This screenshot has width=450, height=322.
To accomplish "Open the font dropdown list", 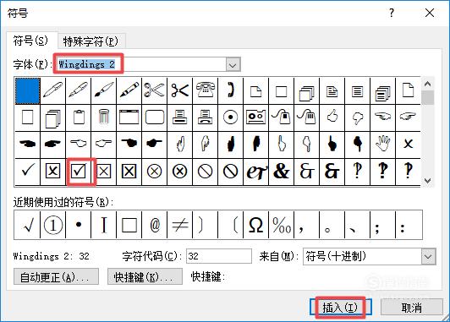I will 233,64.
